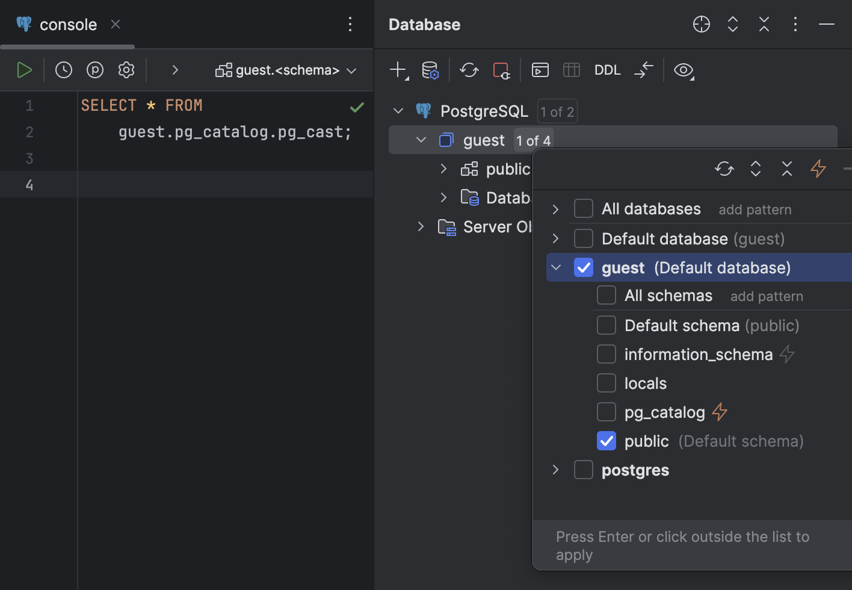Introspect with the lightning icon in popup
Screen dimensions: 852x590
click(x=818, y=169)
